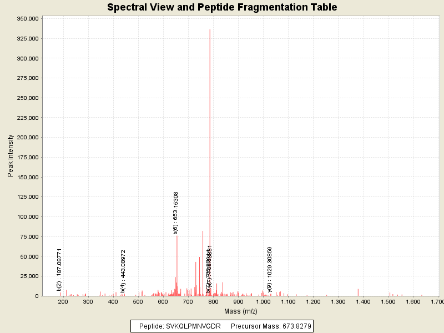The image size is (444, 333).
Task: Click the 350,000 y-axis tick label
Action: point(26,18)
